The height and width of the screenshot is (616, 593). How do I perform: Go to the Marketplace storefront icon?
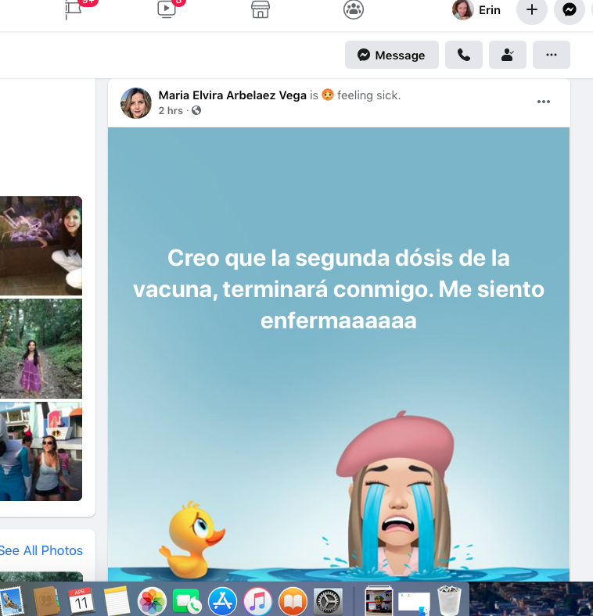(x=261, y=9)
